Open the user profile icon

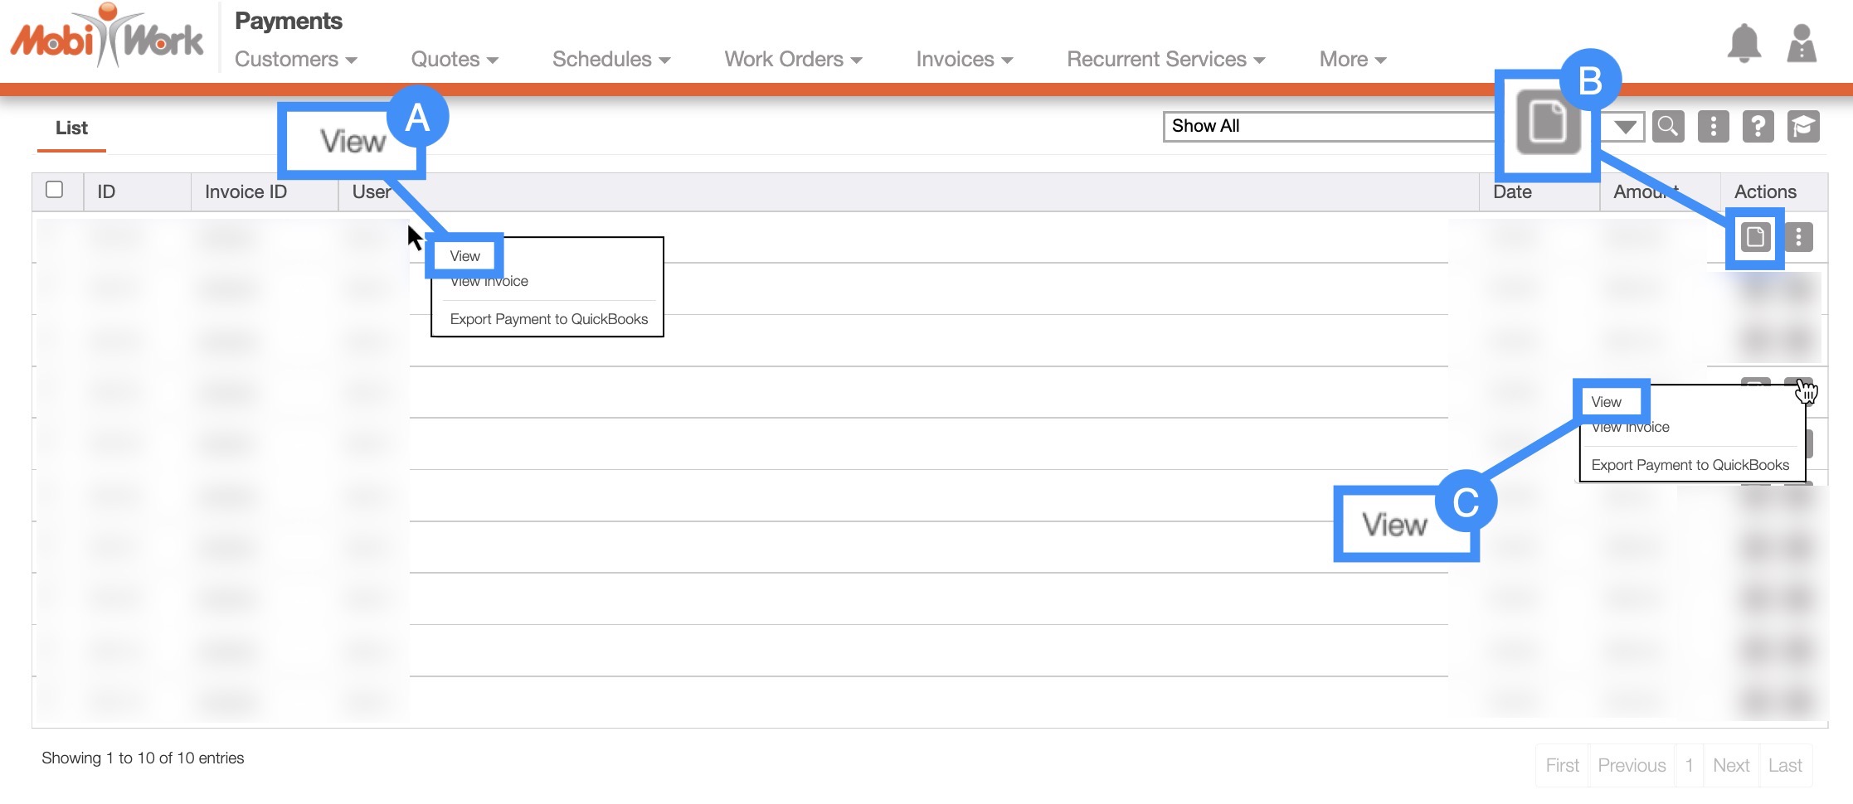tap(1801, 43)
